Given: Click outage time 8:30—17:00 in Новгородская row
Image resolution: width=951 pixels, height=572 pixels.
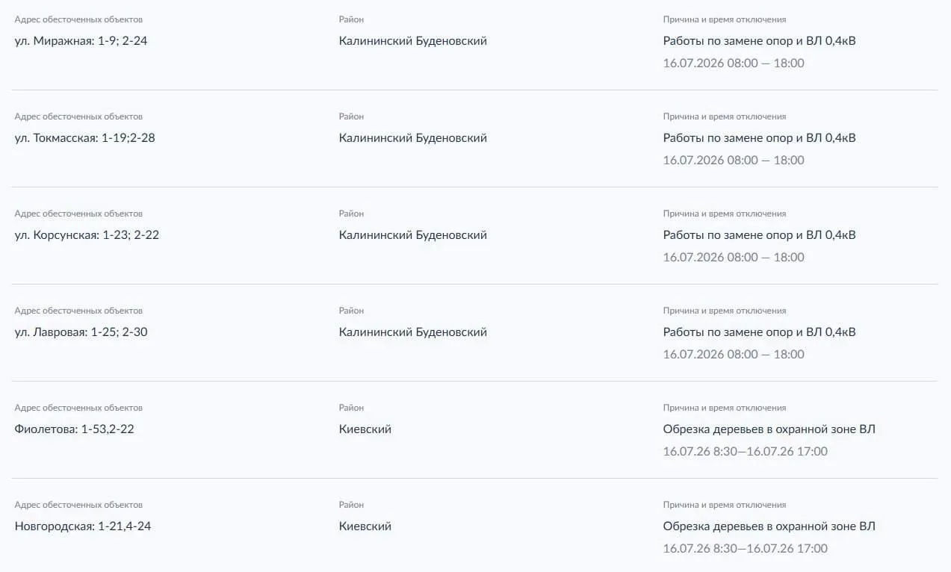Looking at the screenshot, I should (x=746, y=549).
